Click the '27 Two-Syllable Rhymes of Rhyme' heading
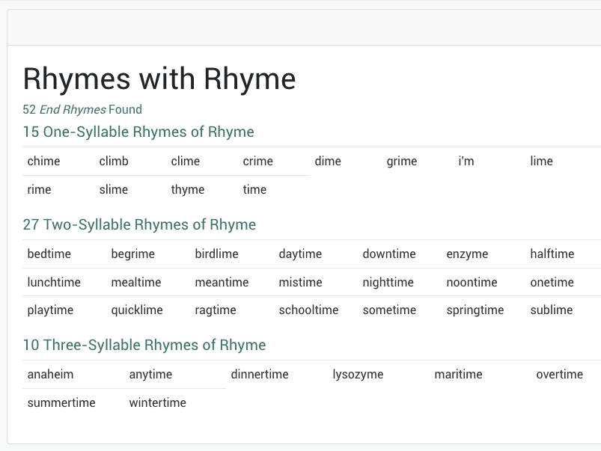The height and width of the screenshot is (451, 601). pos(139,224)
